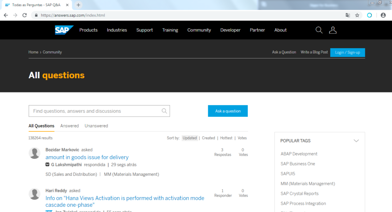Select the All Questions tab
The height and width of the screenshot is (212, 392).
click(x=41, y=126)
